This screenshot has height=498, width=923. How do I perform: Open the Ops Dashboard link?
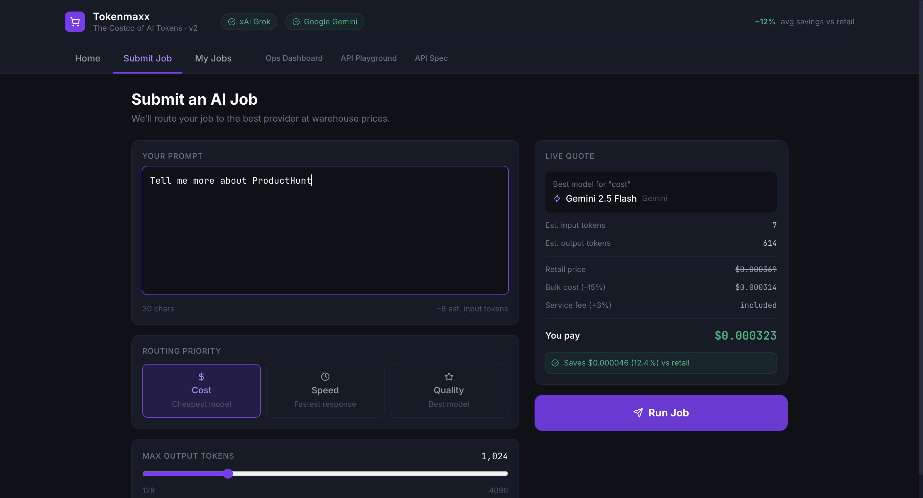point(294,58)
